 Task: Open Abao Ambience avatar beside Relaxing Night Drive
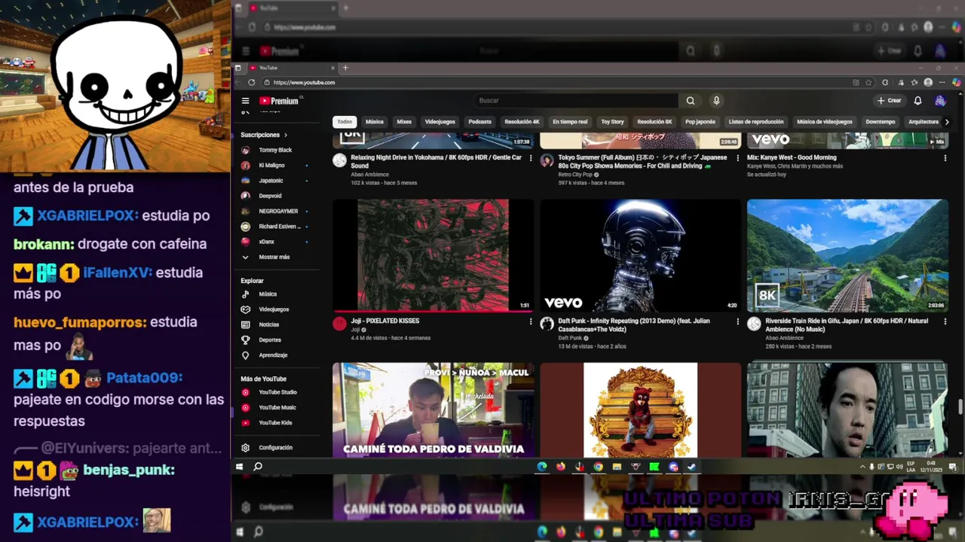pos(340,160)
